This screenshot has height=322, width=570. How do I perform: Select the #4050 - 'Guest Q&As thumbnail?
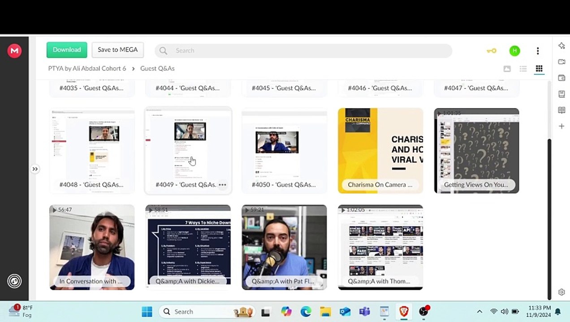(x=284, y=151)
